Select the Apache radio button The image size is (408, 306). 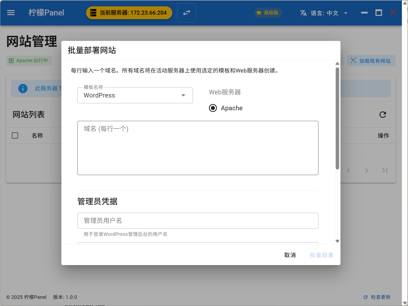tap(213, 108)
